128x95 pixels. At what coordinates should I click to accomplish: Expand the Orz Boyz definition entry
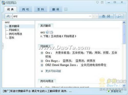point(42,61)
